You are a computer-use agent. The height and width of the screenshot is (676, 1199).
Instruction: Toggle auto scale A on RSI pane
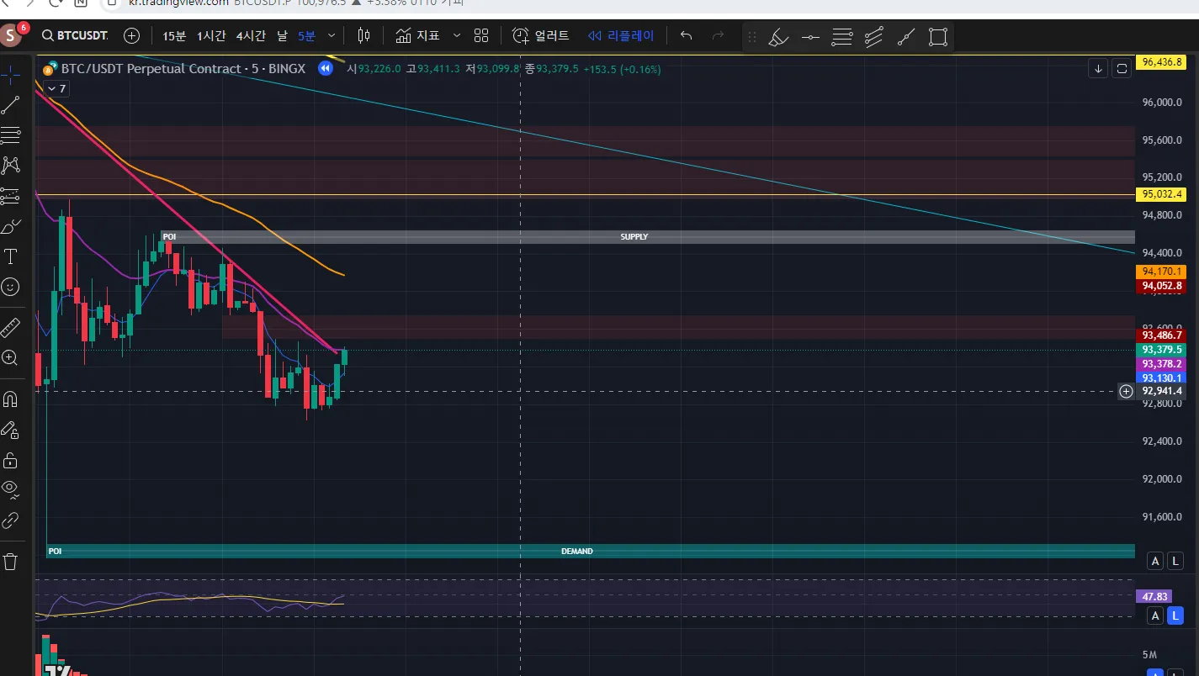(x=1155, y=616)
